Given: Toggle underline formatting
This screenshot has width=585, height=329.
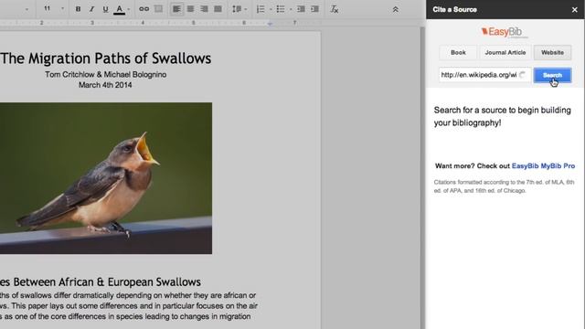Looking at the screenshot, I should point(106,9).
